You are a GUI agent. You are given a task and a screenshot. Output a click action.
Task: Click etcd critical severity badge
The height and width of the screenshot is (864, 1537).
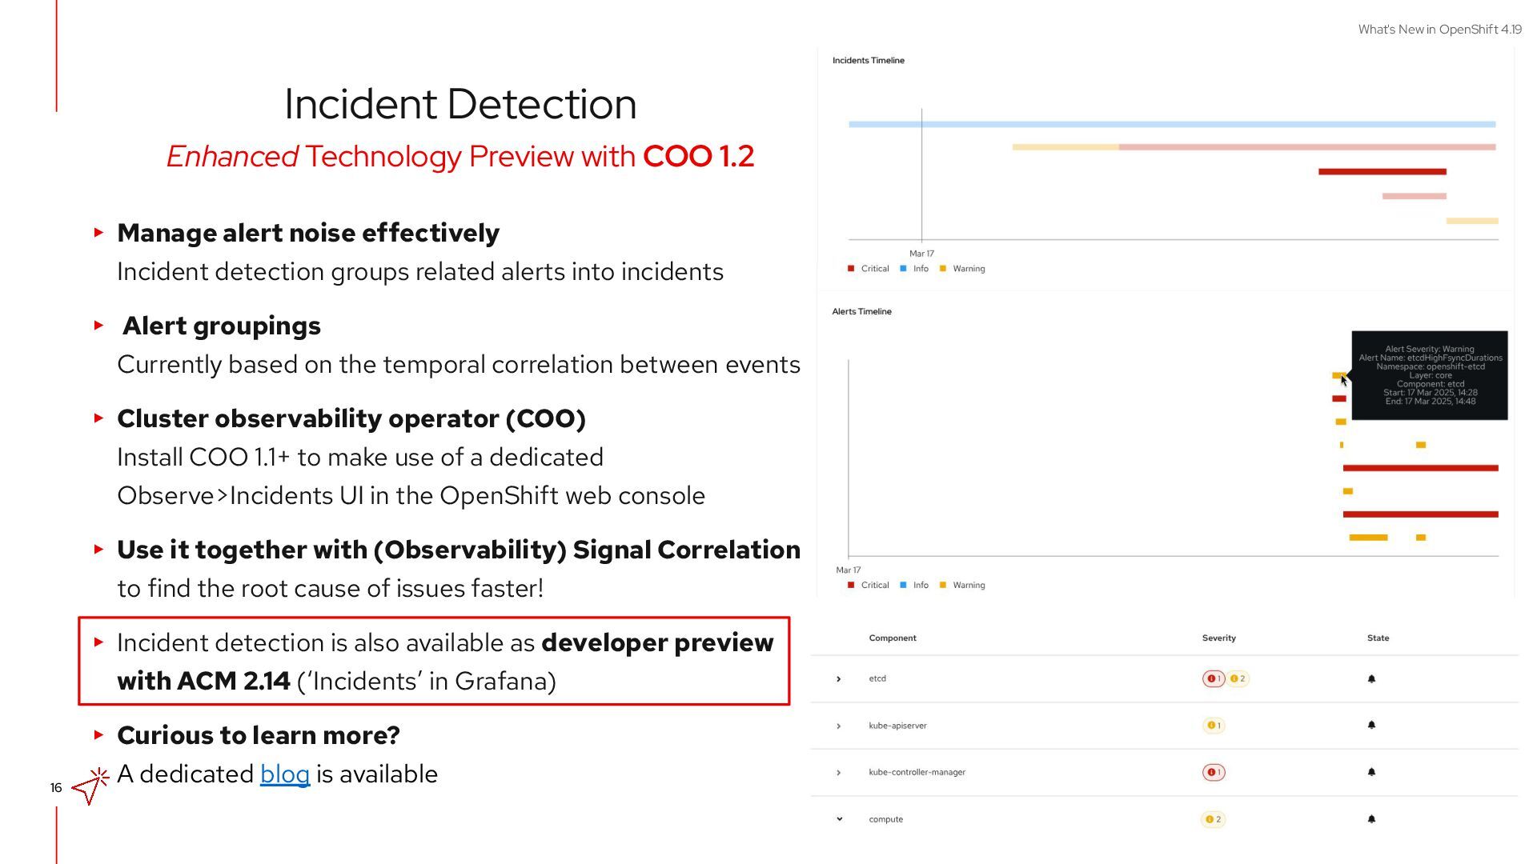(1214, 678)
